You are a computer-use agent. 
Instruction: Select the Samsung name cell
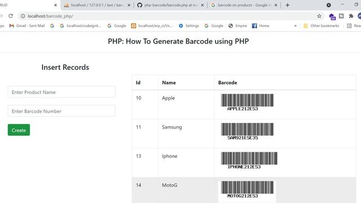[x=186, y=134]
